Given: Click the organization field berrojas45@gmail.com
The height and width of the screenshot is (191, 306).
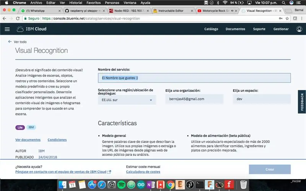Looking at the screenshot, I should click(194, 99).
